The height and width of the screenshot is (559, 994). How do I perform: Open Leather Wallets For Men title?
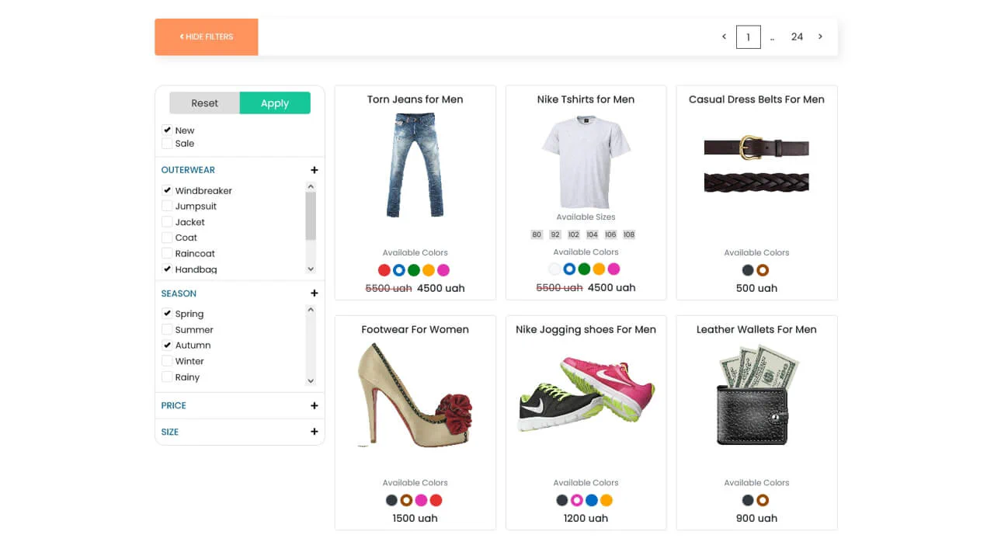click(x=756, y=329)
